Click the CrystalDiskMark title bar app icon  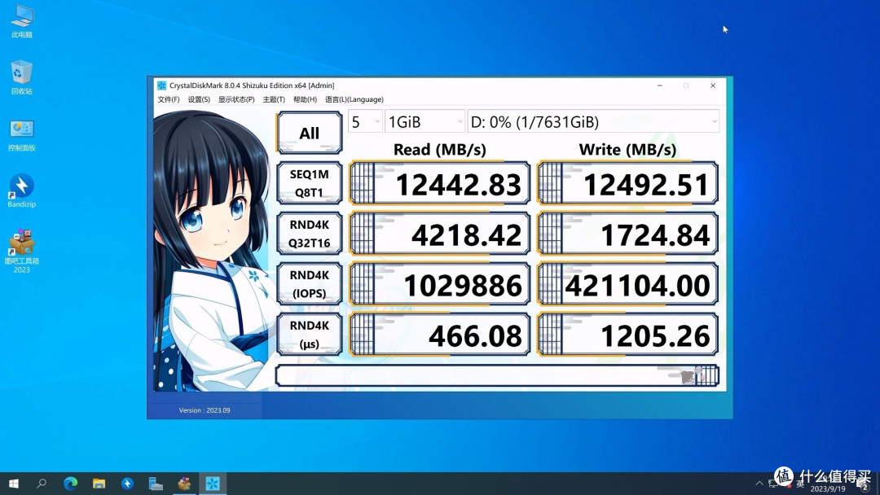click(x=161, y=85)
